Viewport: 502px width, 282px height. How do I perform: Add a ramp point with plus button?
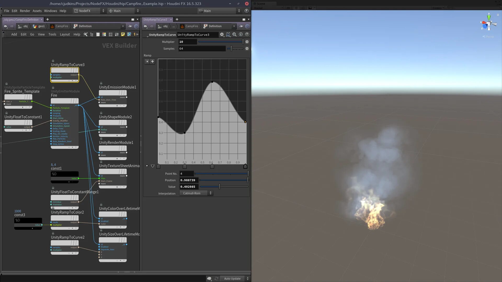[x=152, y=62]
